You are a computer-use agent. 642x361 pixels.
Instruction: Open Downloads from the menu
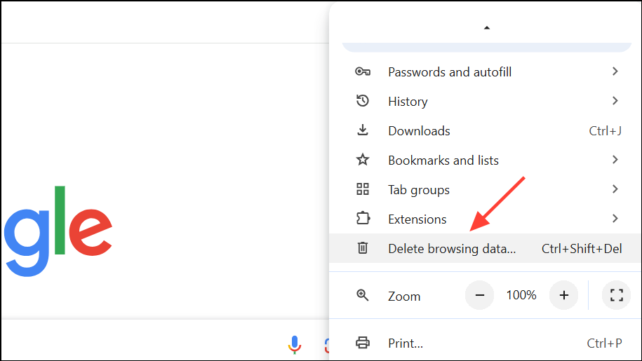(486, 130)
